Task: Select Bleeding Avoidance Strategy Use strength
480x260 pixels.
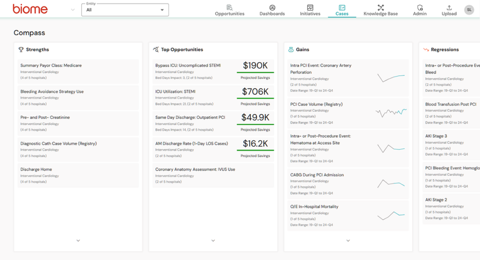Action: coord(52,92)
